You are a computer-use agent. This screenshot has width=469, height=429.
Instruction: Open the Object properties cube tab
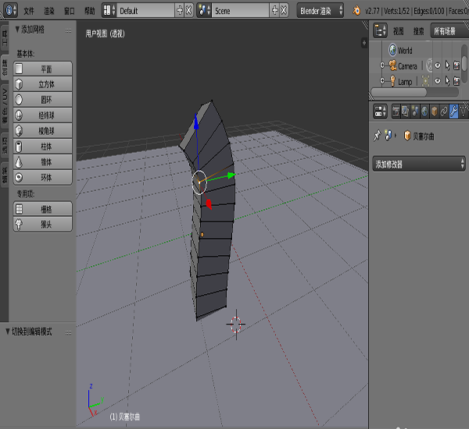pyautogui.click(x=434, y=111)
